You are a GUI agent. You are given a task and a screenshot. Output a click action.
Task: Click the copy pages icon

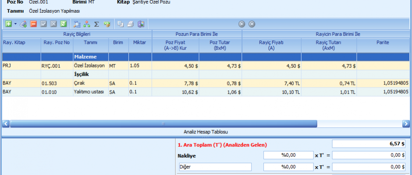tap(121, 24)
